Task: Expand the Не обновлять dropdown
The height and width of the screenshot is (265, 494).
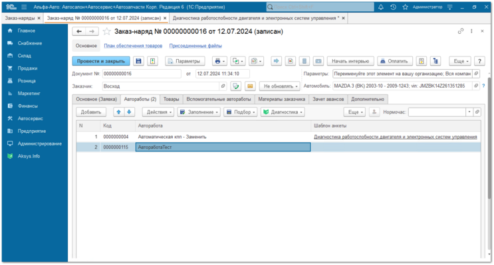Action: point(280,86)
